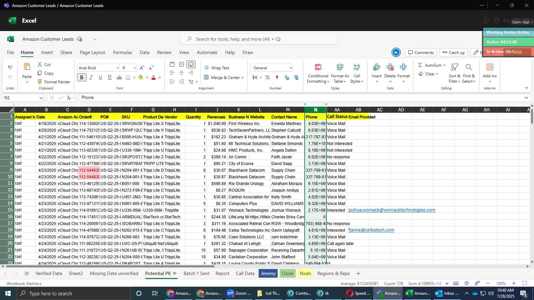This screenshot has width=534, height=300.
Task: Open the Add-ins icon
Action: 490,67
